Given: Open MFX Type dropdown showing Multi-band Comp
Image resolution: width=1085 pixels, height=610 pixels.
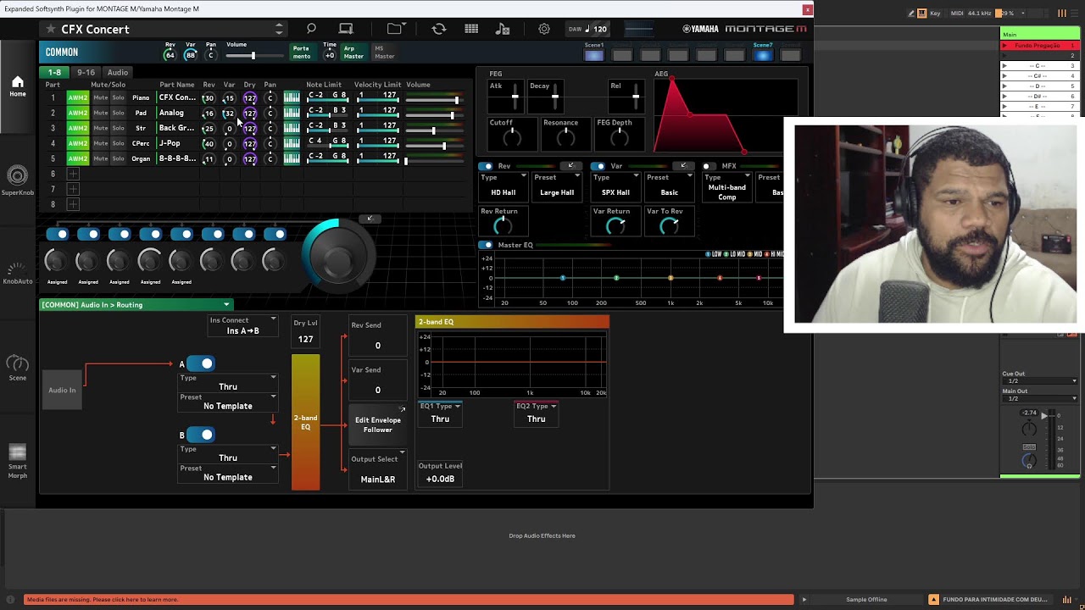Looking at the screenshot, I should [x=727, y=188].
